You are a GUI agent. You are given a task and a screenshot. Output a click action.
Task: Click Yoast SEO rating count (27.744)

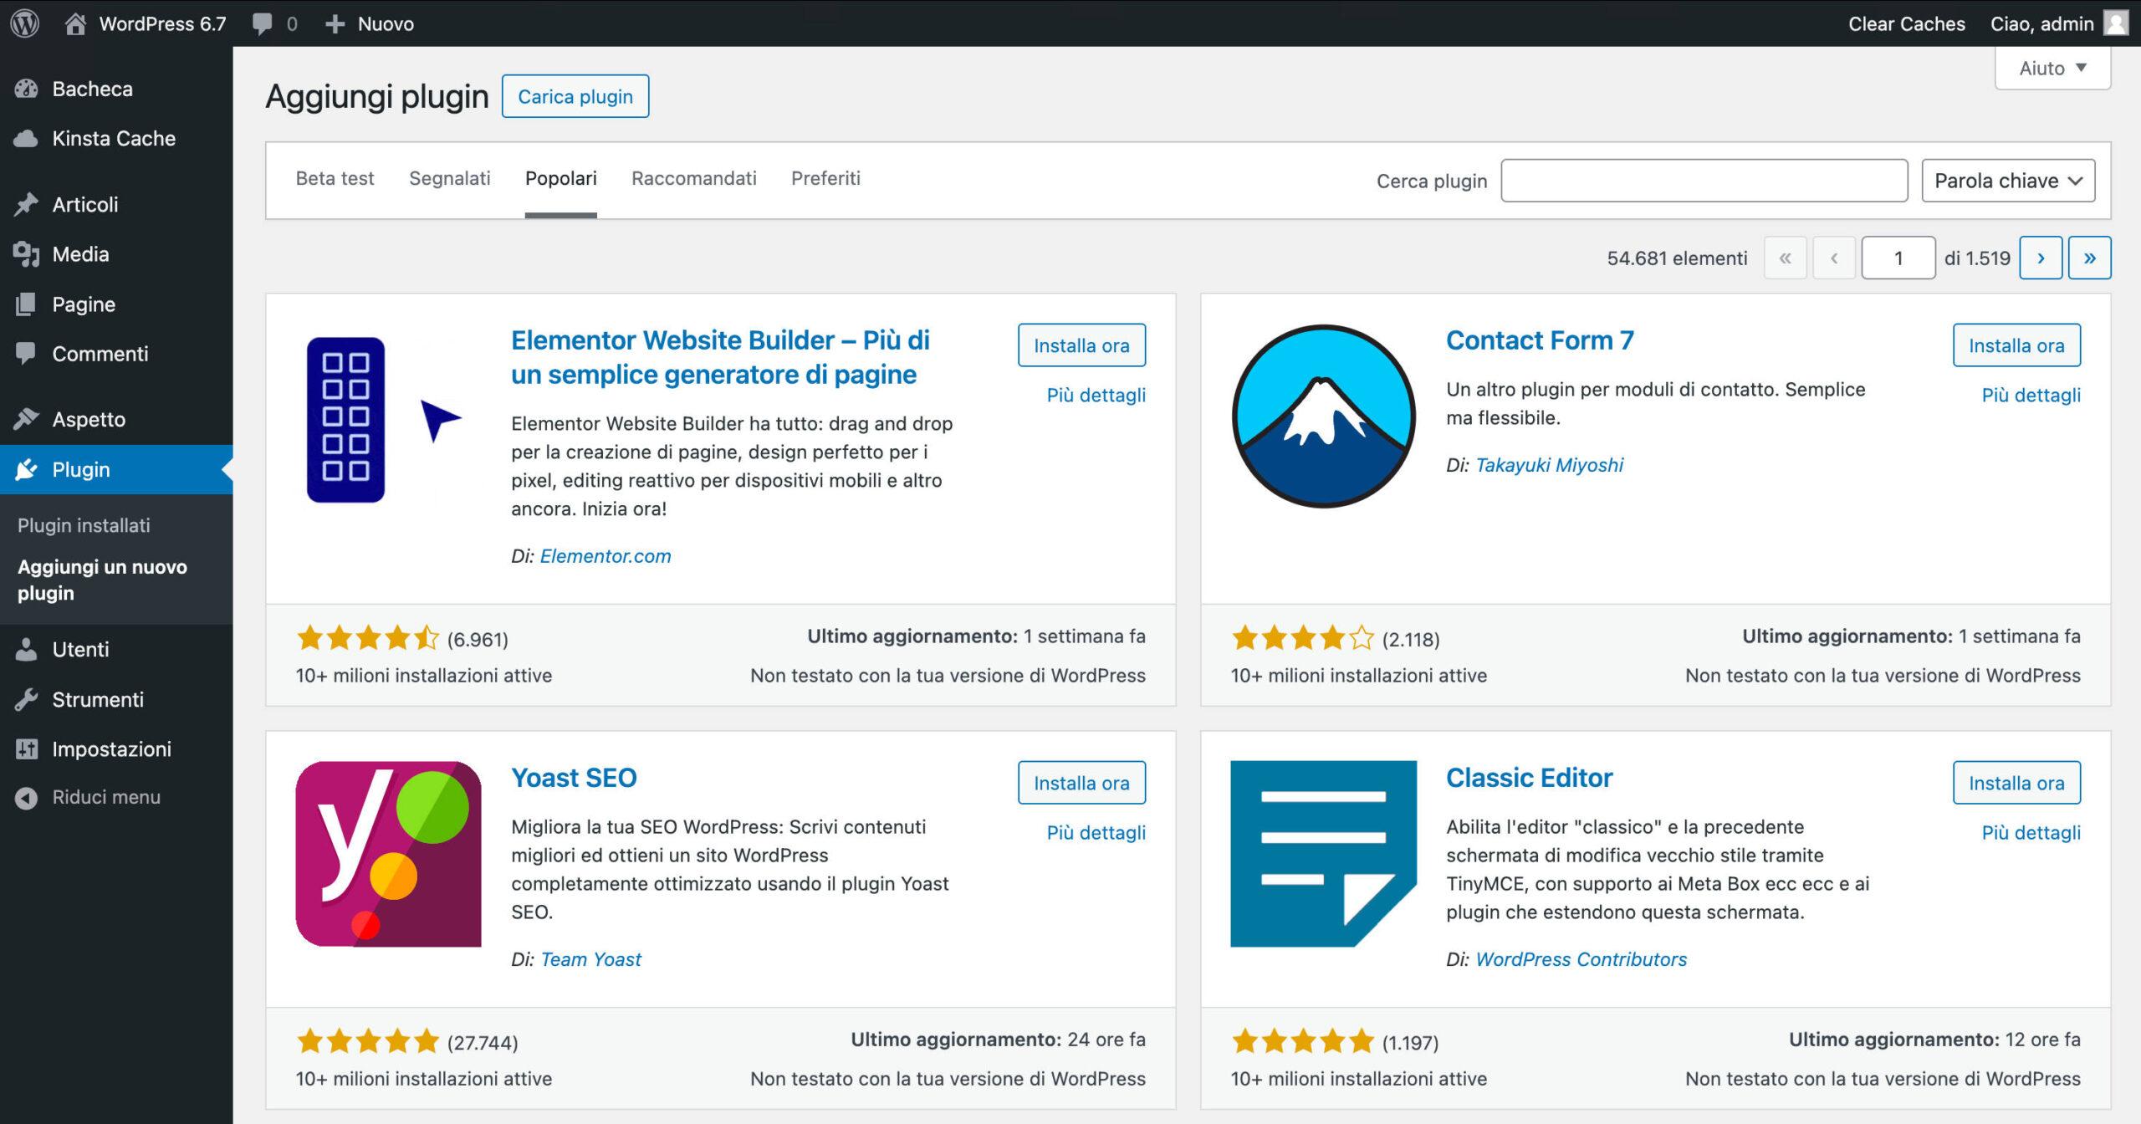[x=483, y=1043]
